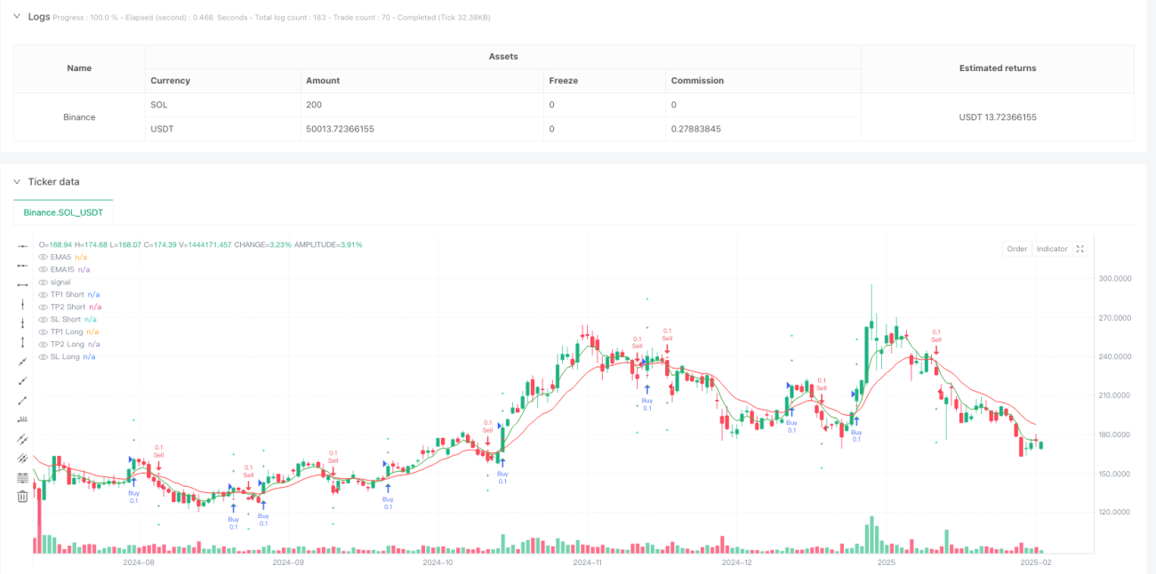The width and height of the screenshot is (1156, 574).
Task: Select the parallel channel drawing tool
Action: pyautogui.click(x=23, y=439)
